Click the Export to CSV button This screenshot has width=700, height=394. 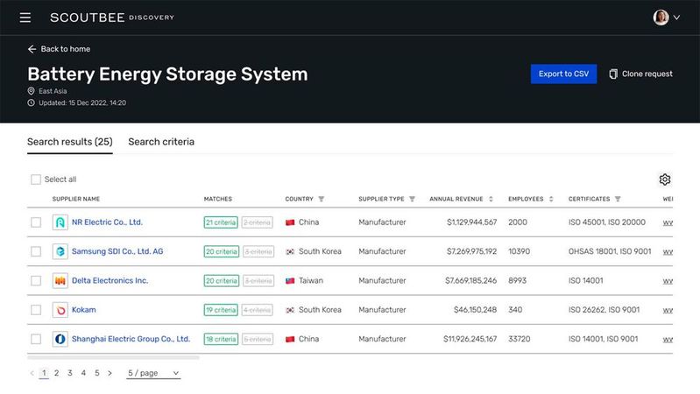click(x=563, y=74)
